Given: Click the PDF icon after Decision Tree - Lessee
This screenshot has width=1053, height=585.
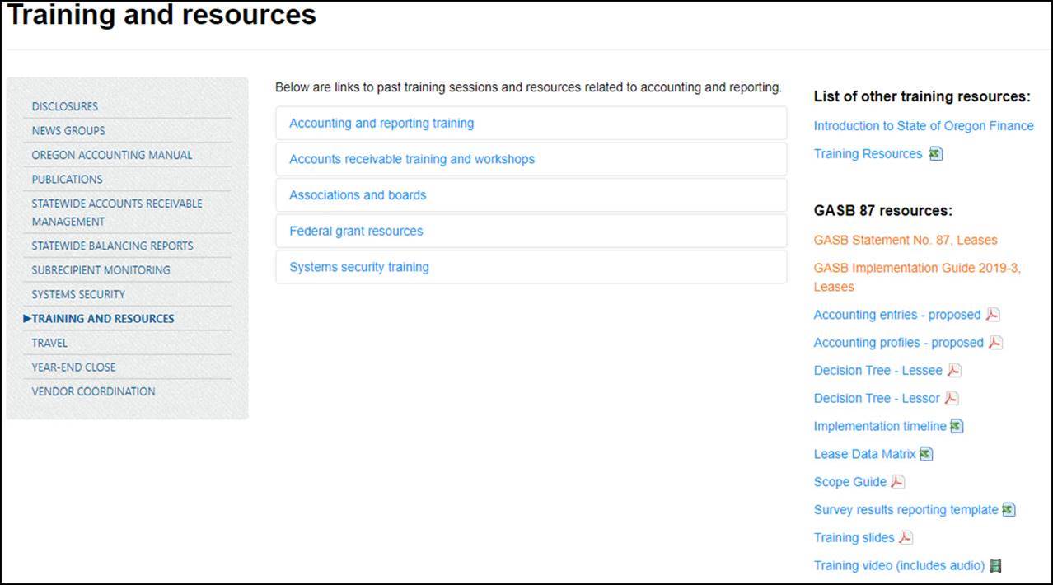Looking at the screenshot, I should [x=954, y=371].
